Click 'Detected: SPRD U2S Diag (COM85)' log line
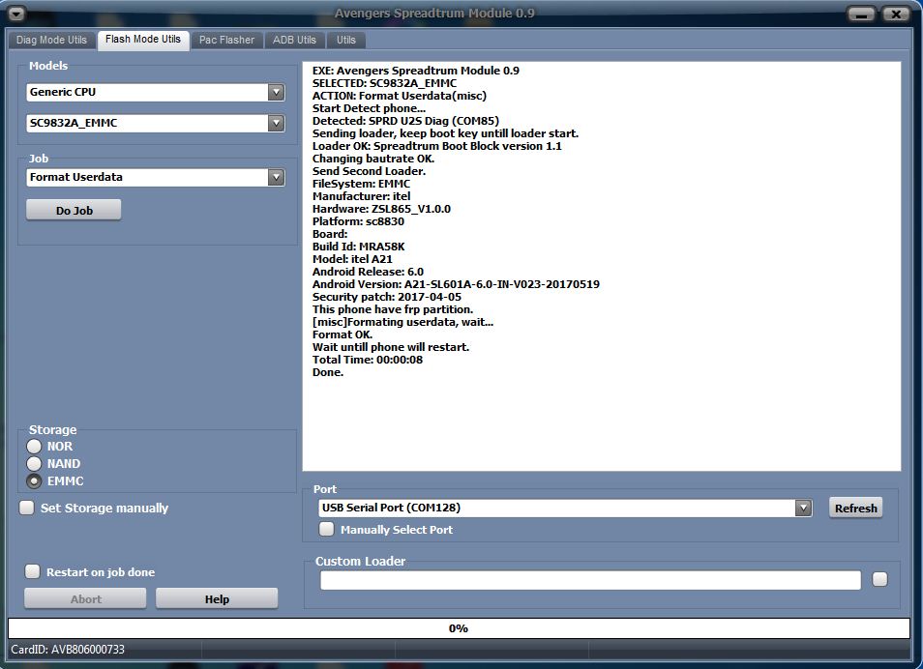 click(405, 121)
